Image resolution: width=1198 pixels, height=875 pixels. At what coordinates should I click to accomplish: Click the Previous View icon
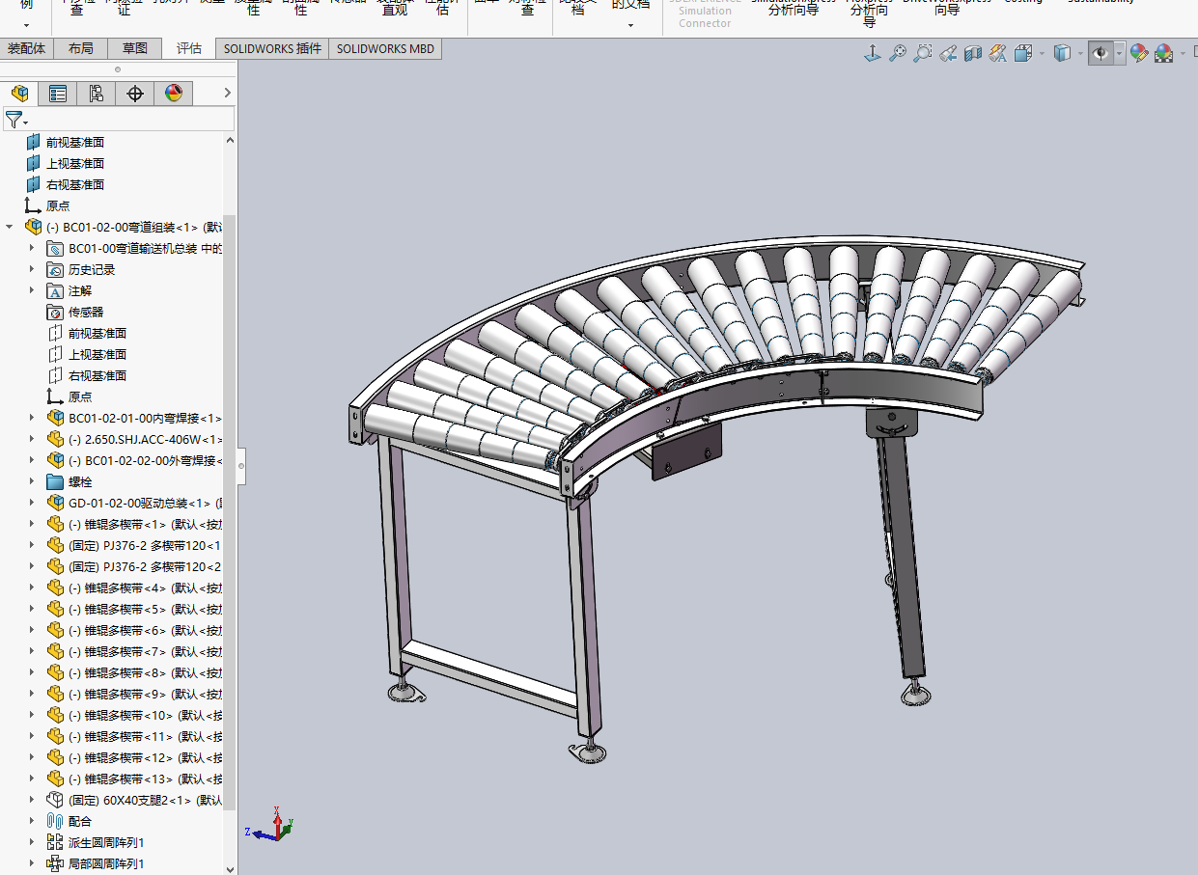[x=948, y=54]
